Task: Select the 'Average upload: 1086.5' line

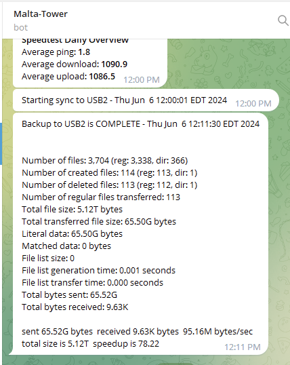Action: [x=68, y=77]
